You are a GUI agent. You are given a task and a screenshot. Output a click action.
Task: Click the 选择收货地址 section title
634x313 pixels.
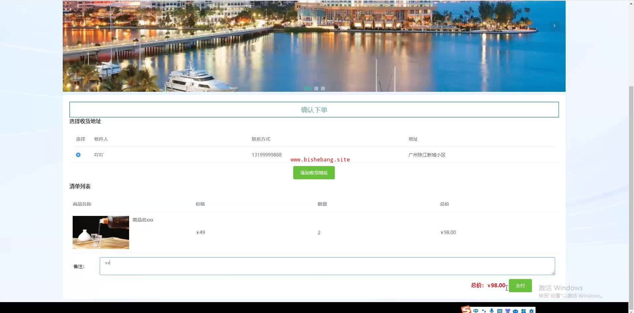click(85, 121)
